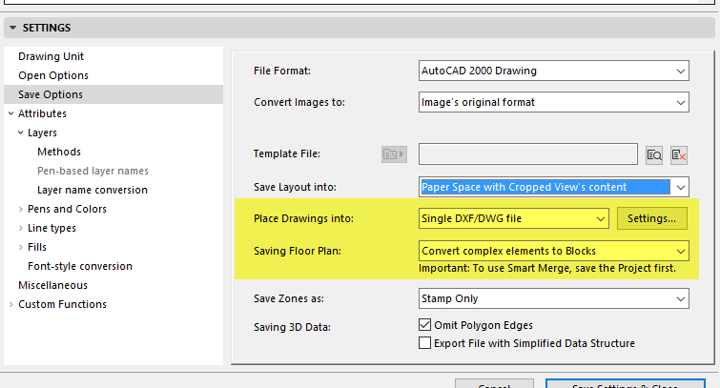The height and width of the screenshot is (388, 720).
Task: Select Open Options in settings list
Action: [x=53, y=75]
